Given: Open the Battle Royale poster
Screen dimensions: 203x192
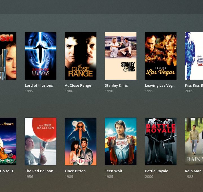Looking at the screenshot, I should click(161, 141).
